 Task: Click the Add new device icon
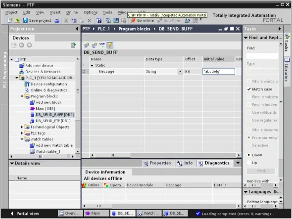[22, 65]
